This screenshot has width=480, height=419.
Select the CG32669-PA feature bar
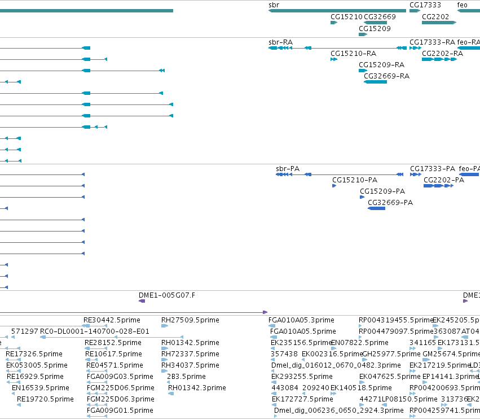(377, 208)
